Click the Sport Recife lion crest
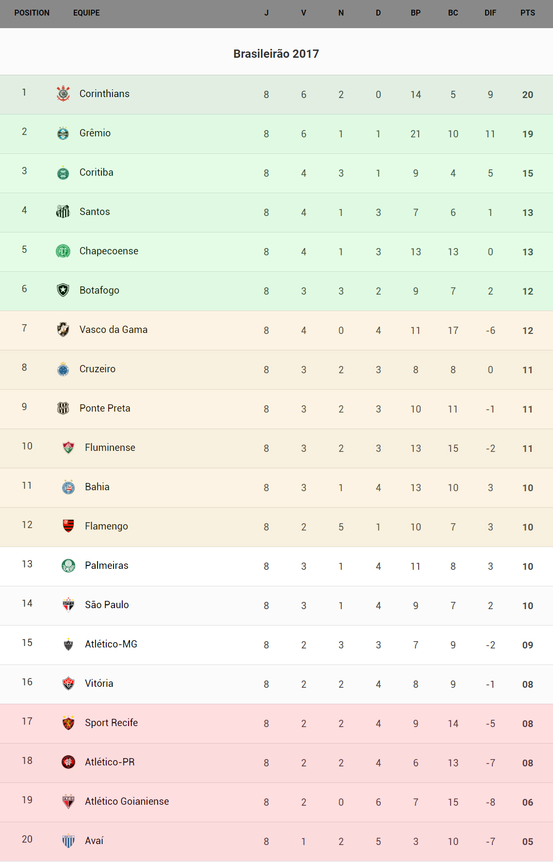 point(68,723)
